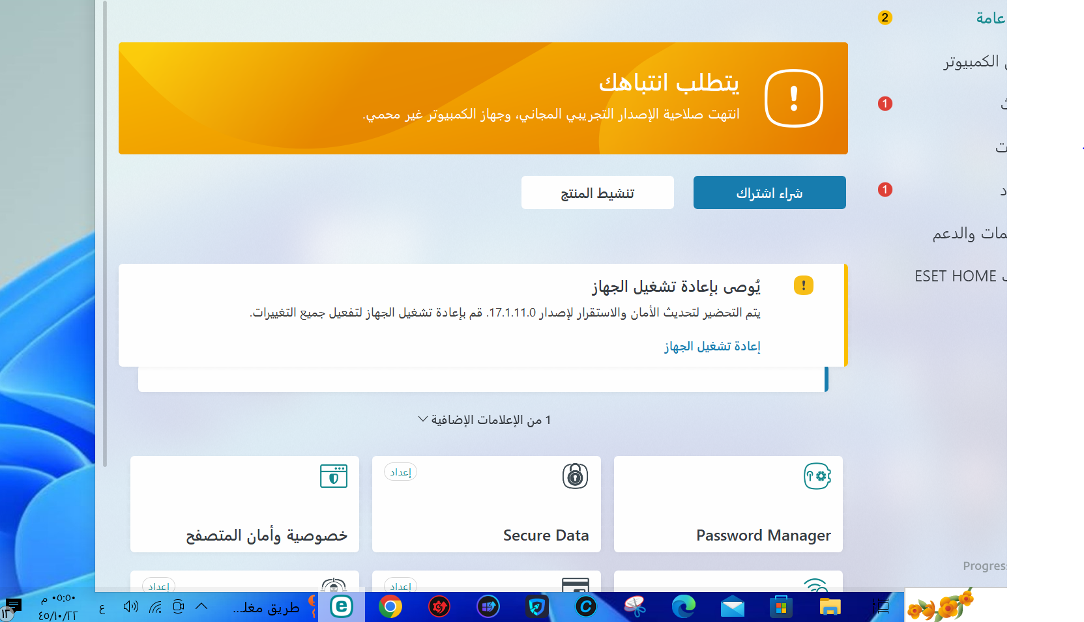Show hidden tray icons chevron
Viewport: 1084px width, 622px height.
pos(201,606)
